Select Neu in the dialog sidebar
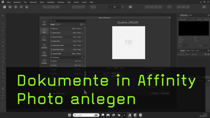This screenshot has width=210, height=118. pos(44,31)
